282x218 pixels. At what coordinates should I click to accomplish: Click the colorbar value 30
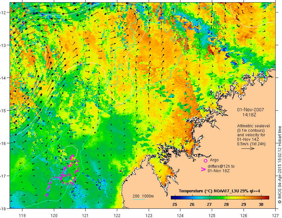coord(261,204)
